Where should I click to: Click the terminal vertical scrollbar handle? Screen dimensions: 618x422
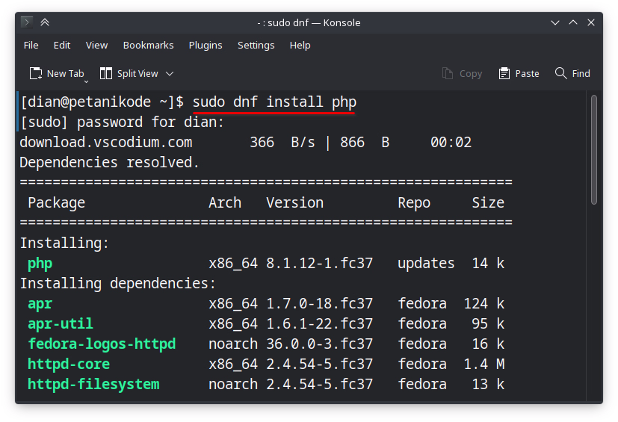(x=594, y=149)
